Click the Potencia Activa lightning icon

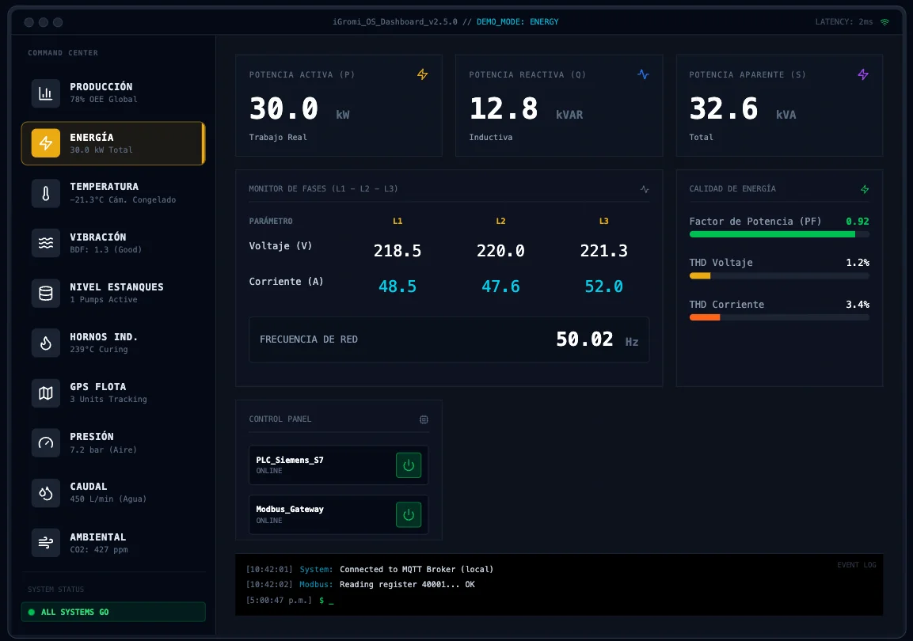[423, 74]
